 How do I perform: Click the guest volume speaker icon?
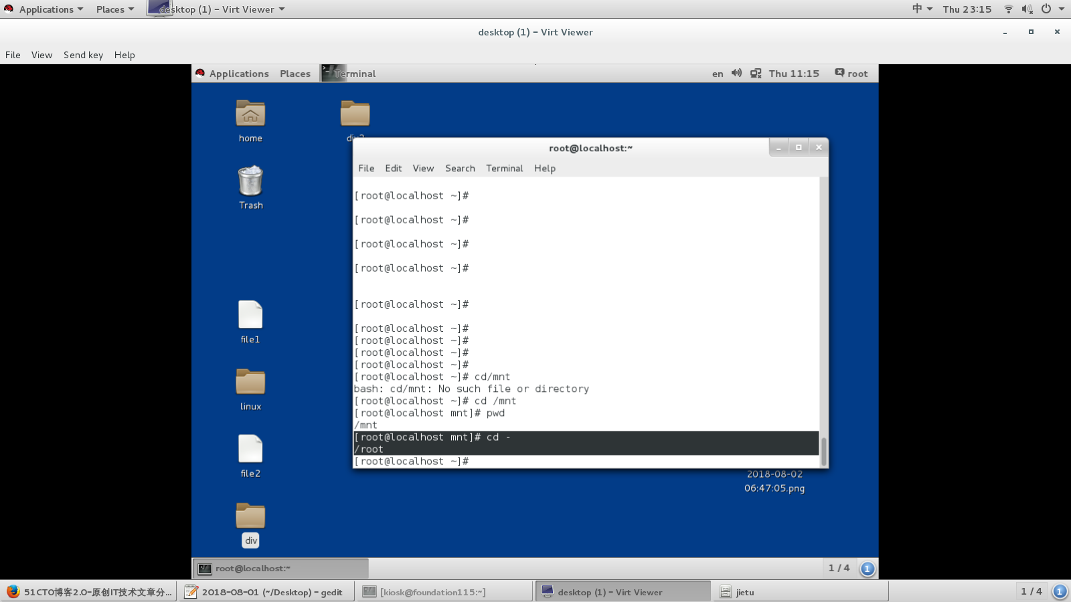pyautogui.click(x=736, y=73)
